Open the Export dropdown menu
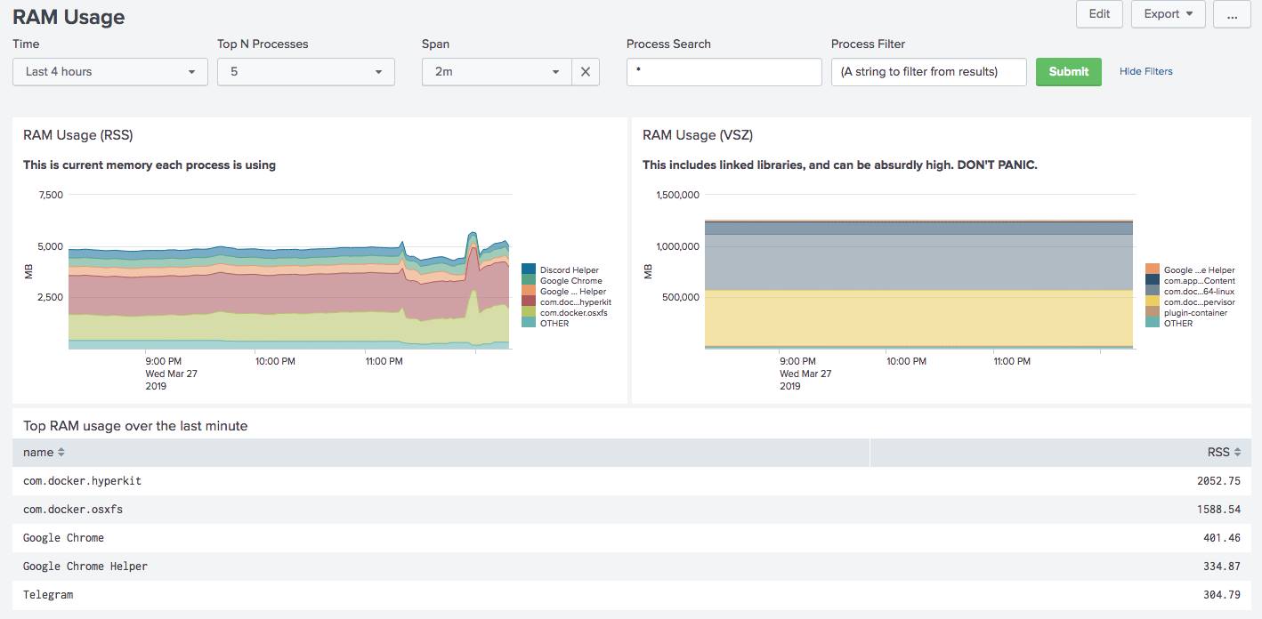 click(1169, 14)
